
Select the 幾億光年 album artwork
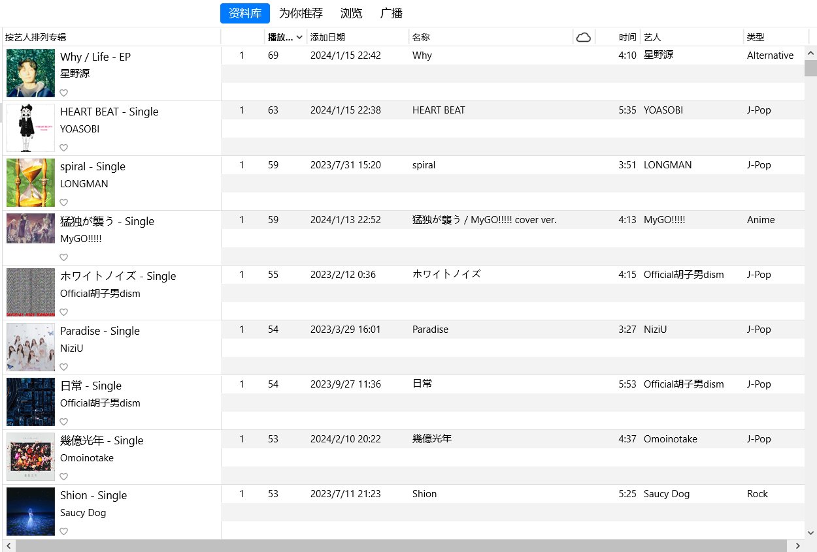click(x=31, y=457)
